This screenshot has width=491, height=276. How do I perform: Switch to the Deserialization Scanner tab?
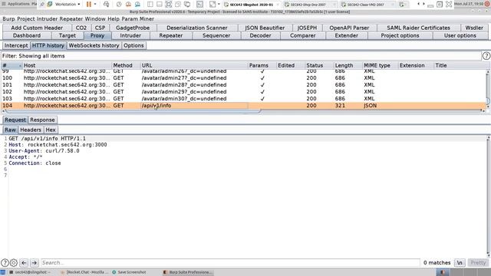coord(197,28)
